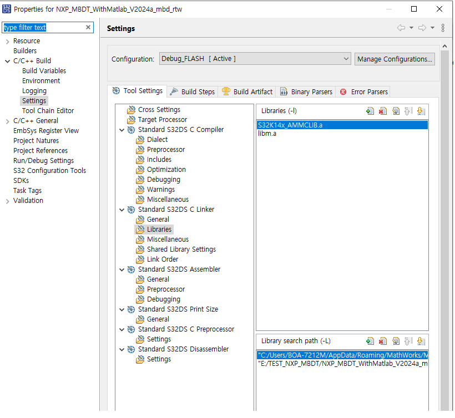Click the Manage Configurations... button
455x418 pixels.
[395, 59]
